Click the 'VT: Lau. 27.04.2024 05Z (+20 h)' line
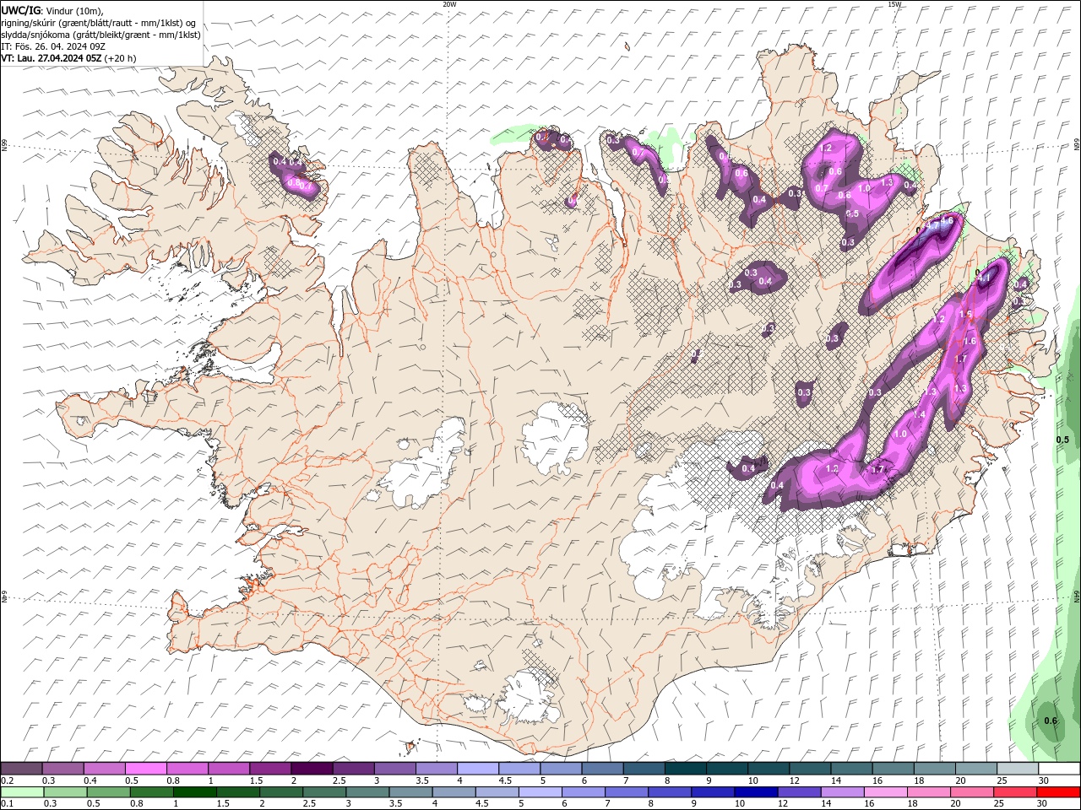1081x810 pixels. (x=69, y=58)
